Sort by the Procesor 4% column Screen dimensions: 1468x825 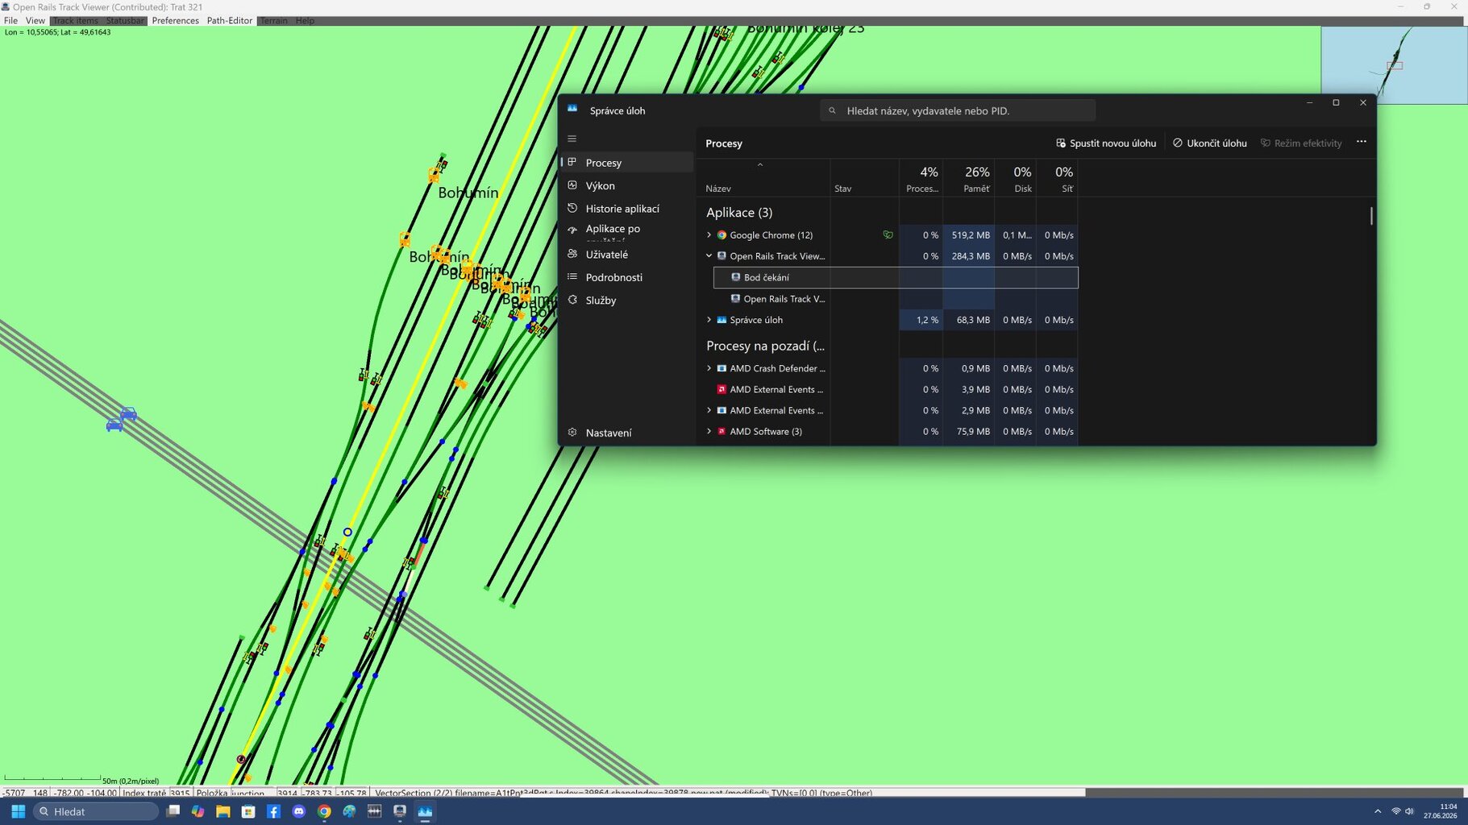[x=921, y=179]
